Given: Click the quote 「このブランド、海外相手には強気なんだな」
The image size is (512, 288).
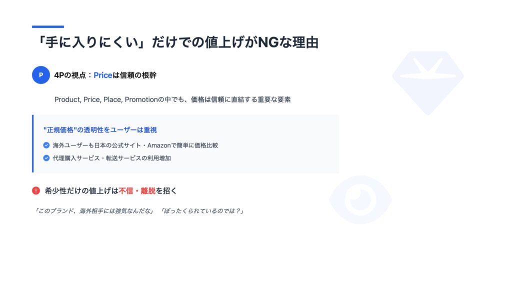Looking at the screenshot, I should click(93, 211).
